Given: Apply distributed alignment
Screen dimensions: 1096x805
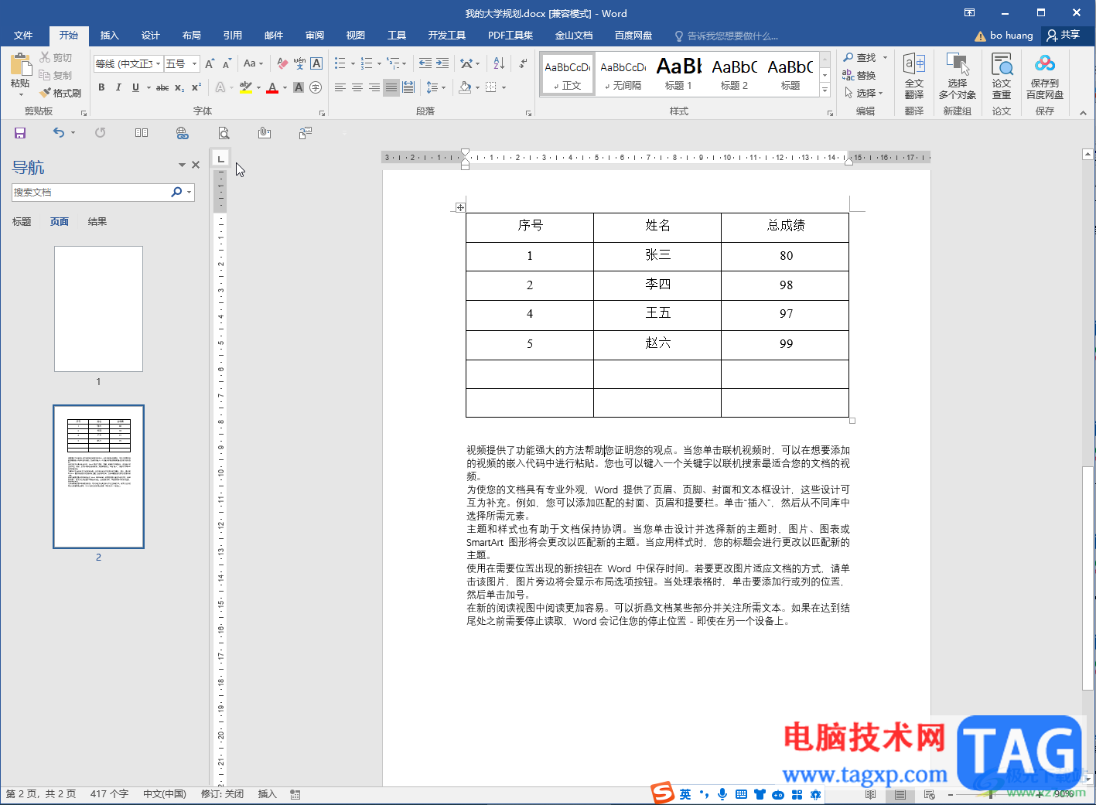Looking at the screenshot, I should [408, 87].
